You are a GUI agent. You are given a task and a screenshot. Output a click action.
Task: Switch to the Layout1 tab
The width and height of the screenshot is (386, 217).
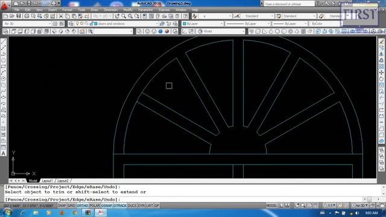47,181
